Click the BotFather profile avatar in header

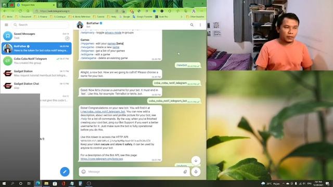point(80,25)
